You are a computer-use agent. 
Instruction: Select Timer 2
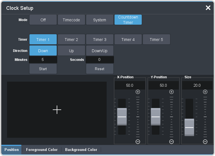pos(71,39)
